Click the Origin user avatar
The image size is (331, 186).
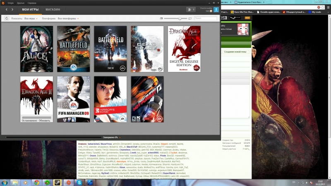216,9
